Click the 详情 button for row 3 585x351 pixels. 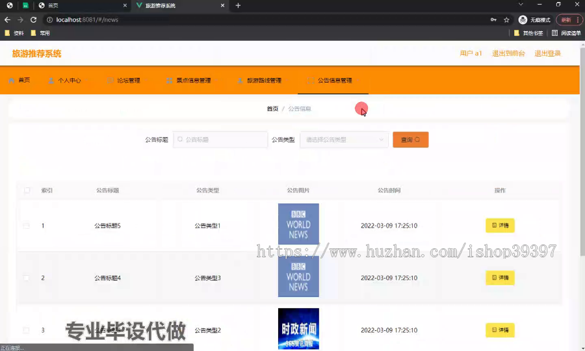click(500, 330)
